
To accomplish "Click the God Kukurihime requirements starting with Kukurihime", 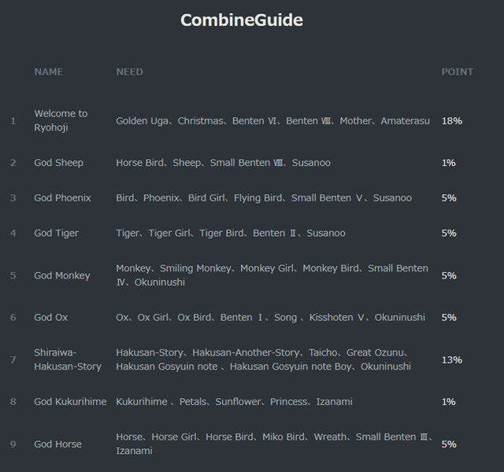I will coord(234,402).
